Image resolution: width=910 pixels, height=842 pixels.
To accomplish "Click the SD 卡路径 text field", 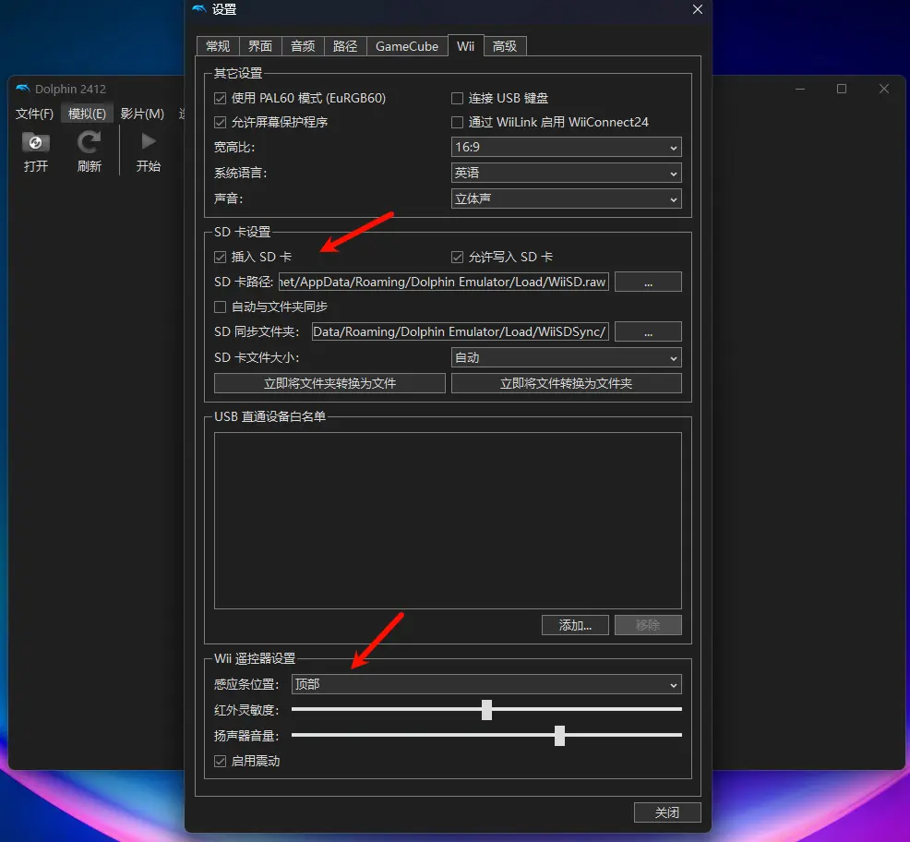I will click(443, 283).
